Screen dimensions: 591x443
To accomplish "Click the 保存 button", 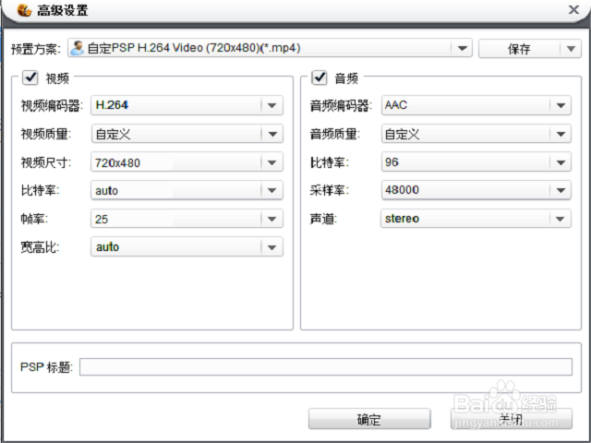I will coord(519,49).
